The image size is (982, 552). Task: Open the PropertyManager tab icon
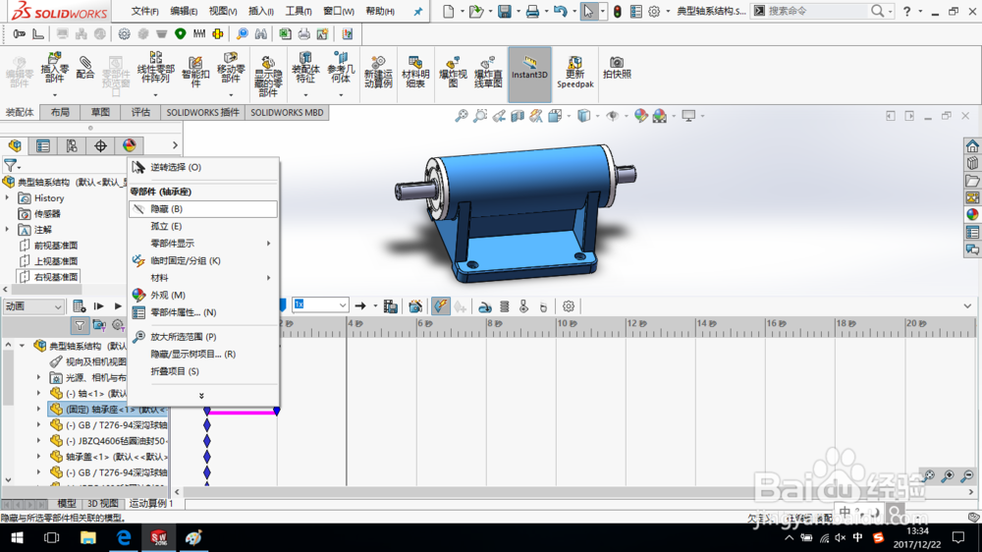coord(43,145)
